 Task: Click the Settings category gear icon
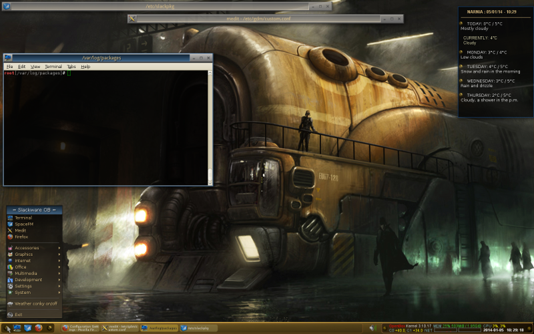[10, 286]
